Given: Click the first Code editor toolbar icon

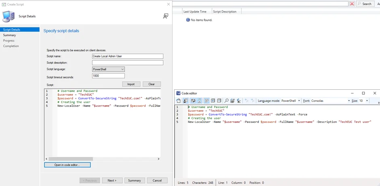Looking at the screenshot, I should click(178, 101).
